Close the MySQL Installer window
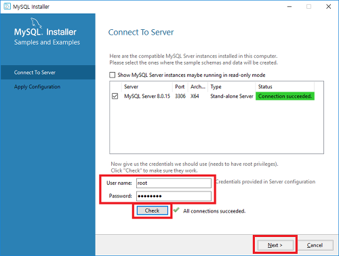339x256 pixels. (x=329, y=7)
